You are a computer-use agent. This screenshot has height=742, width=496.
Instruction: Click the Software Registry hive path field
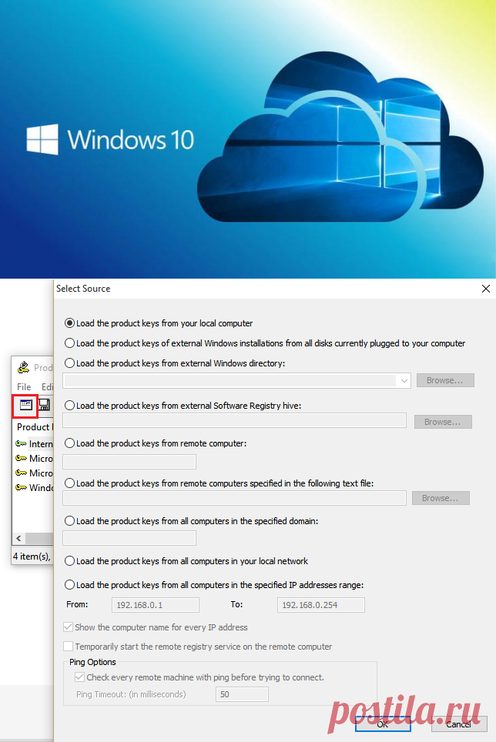coord(234,420)
